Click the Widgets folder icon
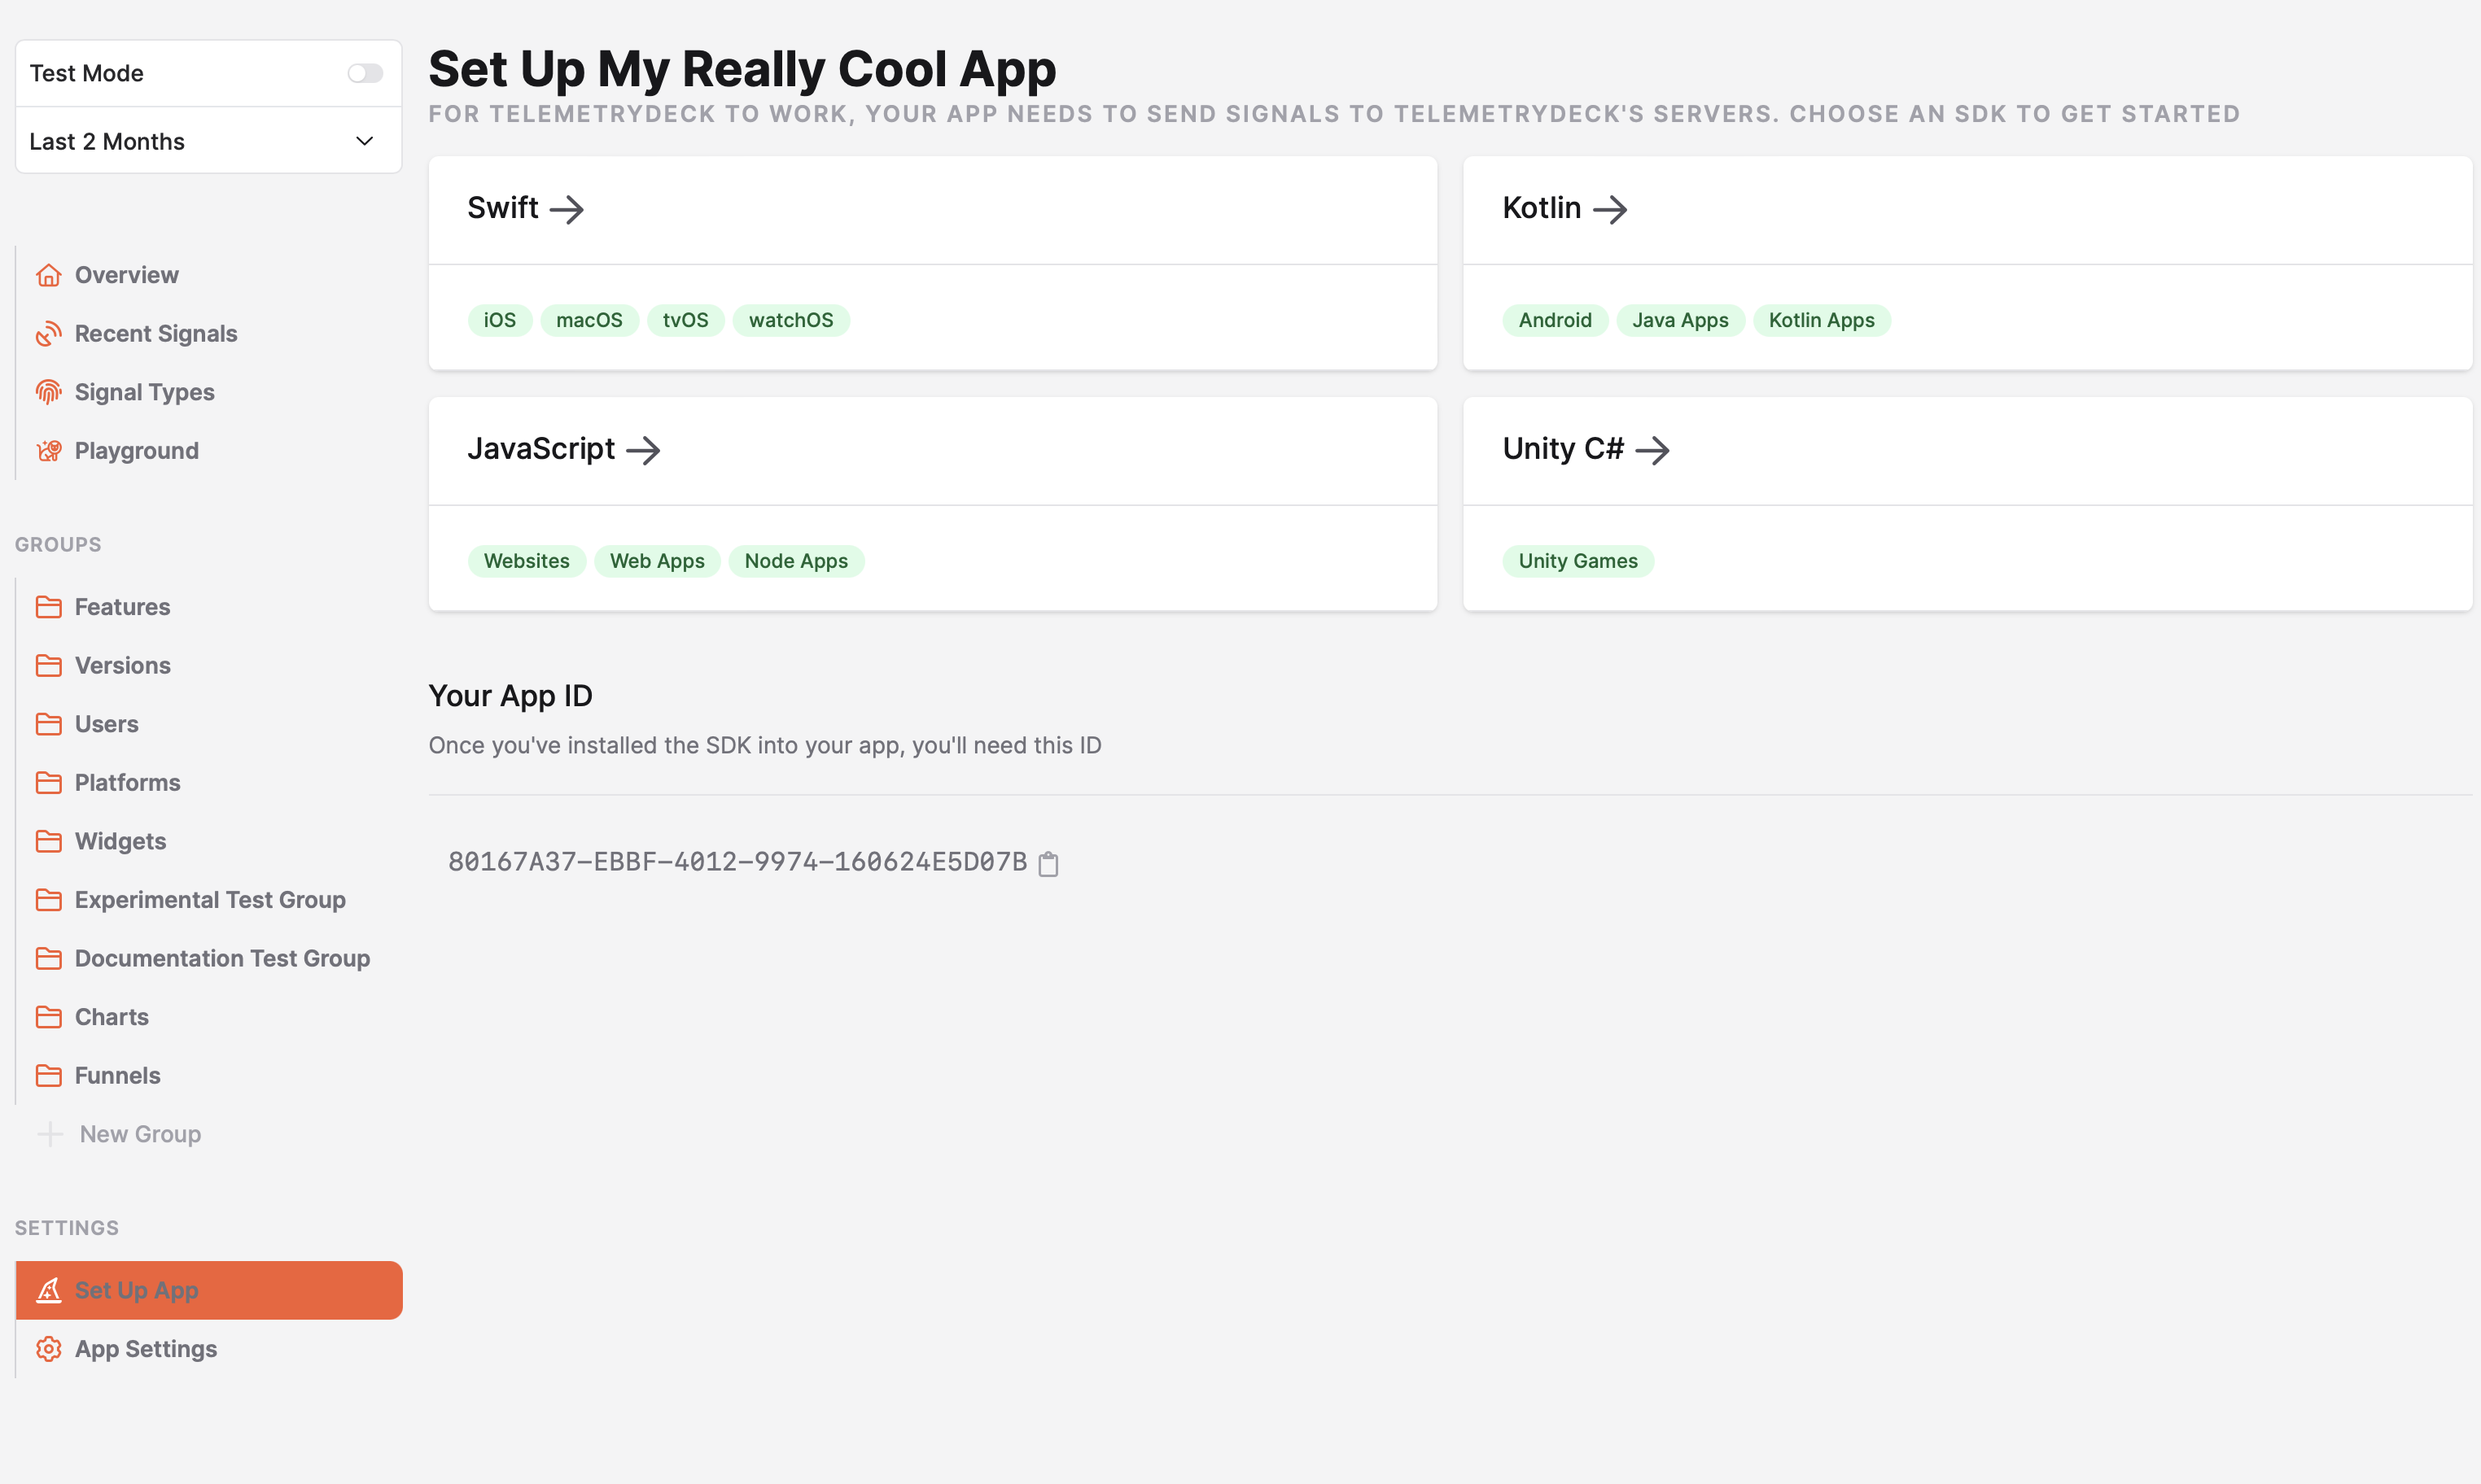This screenshot has width=2481, height=1484. (x=48, y=841)
